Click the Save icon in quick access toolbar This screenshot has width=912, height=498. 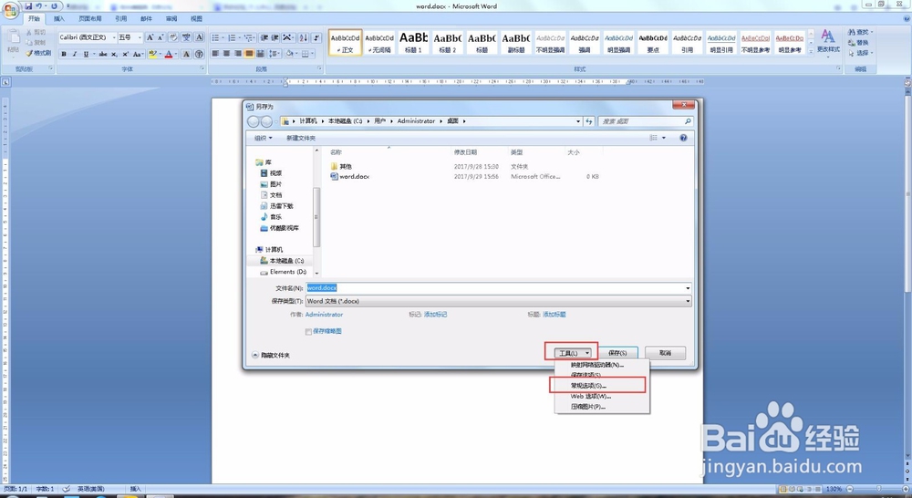[28, 6]
